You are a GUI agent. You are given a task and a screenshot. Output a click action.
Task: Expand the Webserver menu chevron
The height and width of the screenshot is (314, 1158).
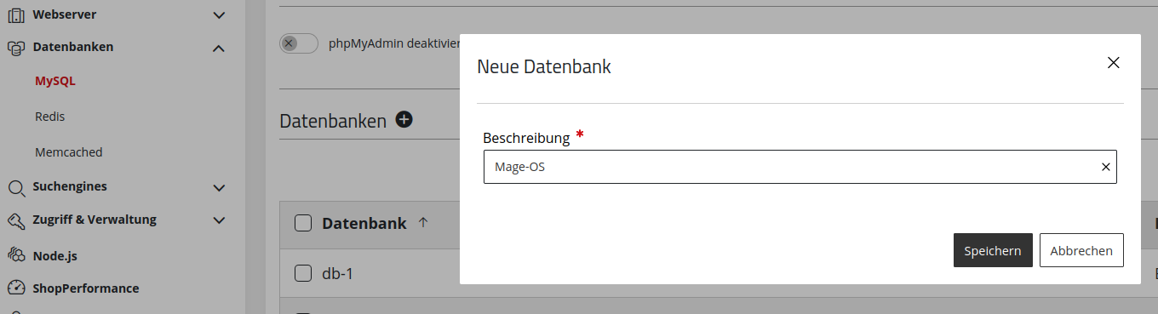point(219,15)
